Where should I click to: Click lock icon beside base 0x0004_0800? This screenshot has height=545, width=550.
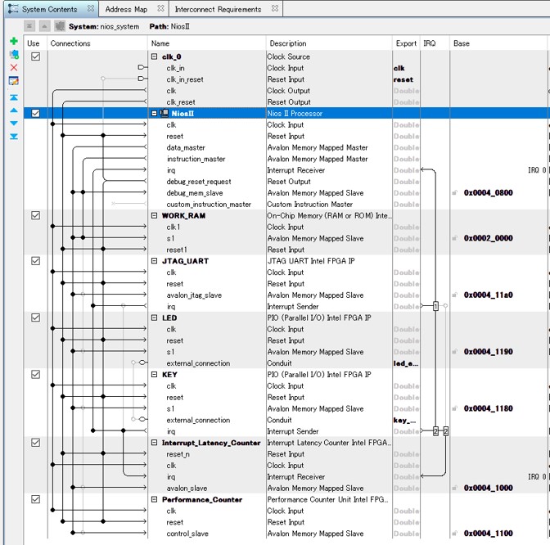[454, 192]
